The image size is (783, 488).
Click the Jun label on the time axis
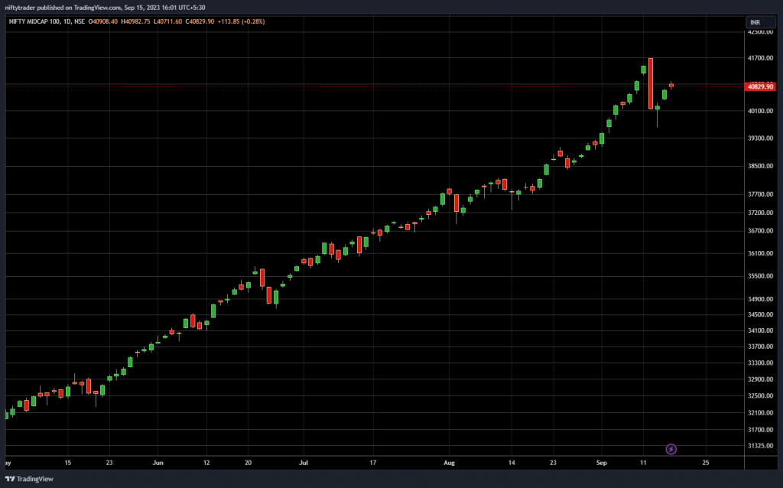pos(158,463)
